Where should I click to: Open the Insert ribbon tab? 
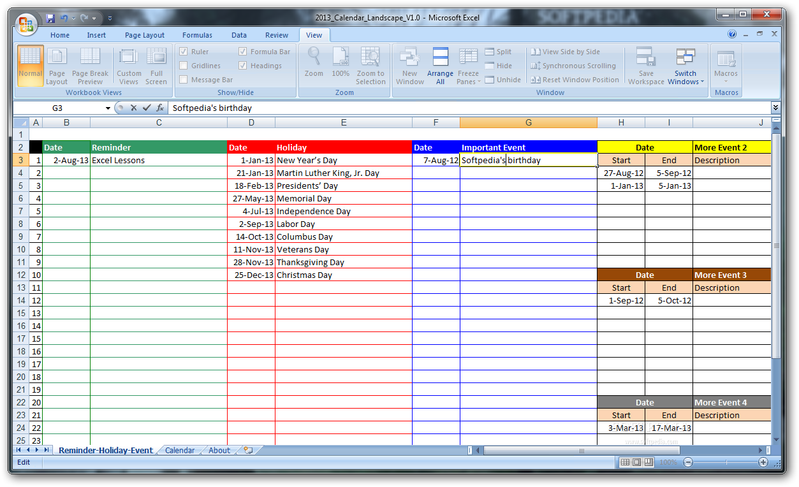click(x=97, y=35)
